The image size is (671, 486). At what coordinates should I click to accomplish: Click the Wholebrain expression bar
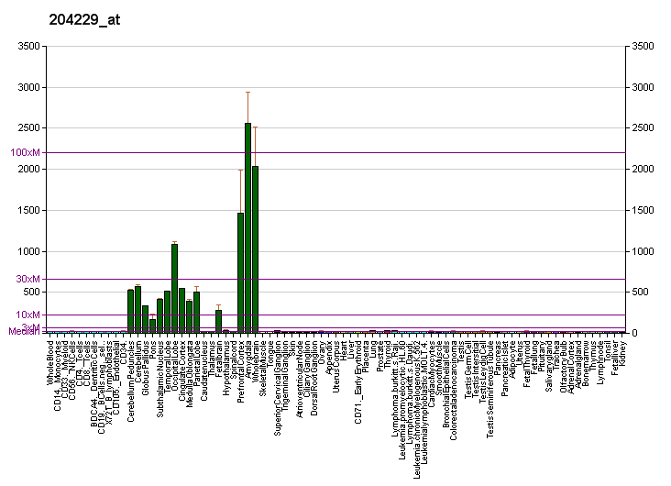point(255,249)
